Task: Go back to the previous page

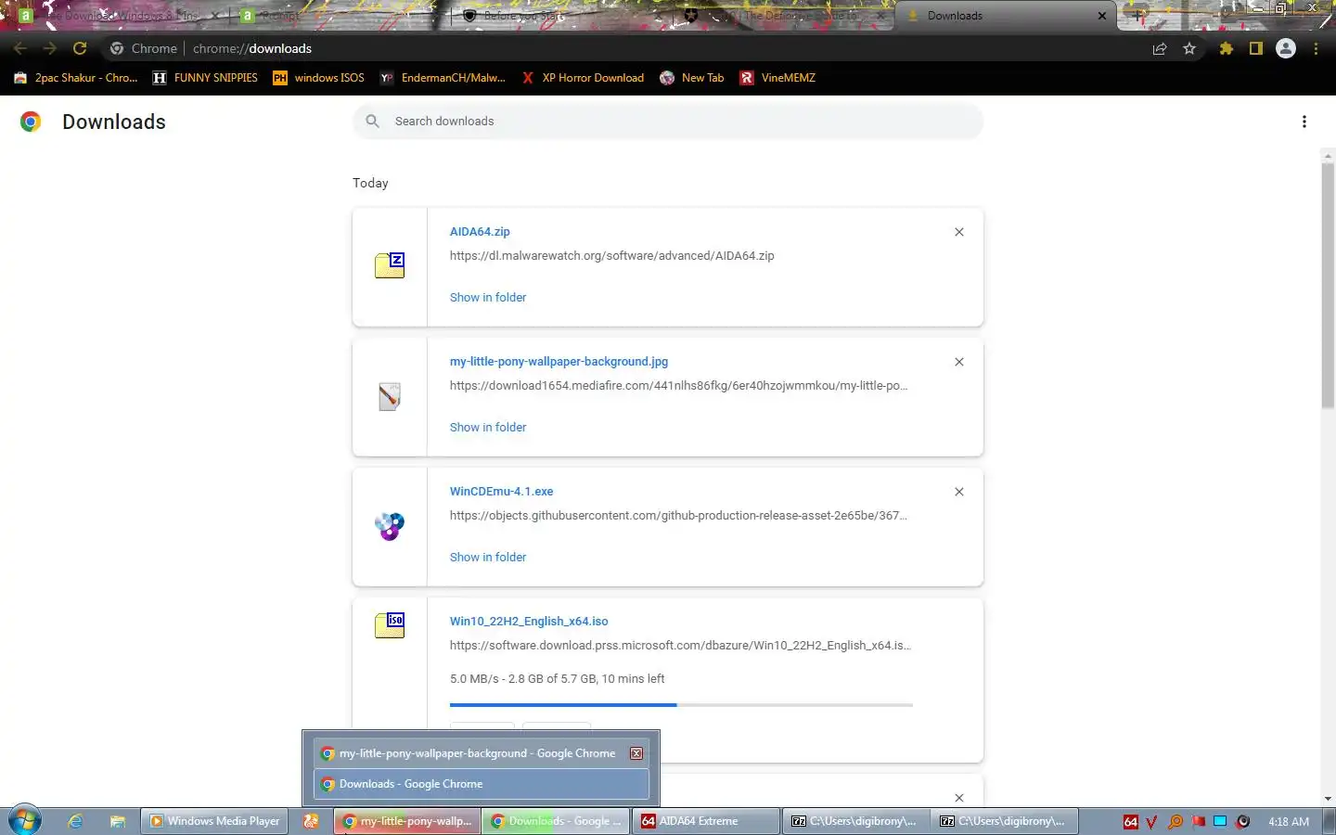Action: 20,48
